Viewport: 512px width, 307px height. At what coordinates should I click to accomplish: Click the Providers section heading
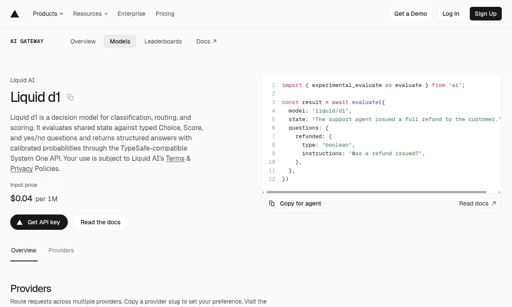tap(31, 289)
